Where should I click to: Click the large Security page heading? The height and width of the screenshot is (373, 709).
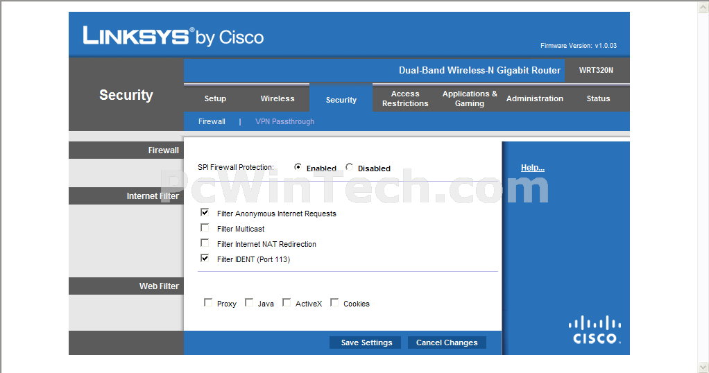(126, 95)
